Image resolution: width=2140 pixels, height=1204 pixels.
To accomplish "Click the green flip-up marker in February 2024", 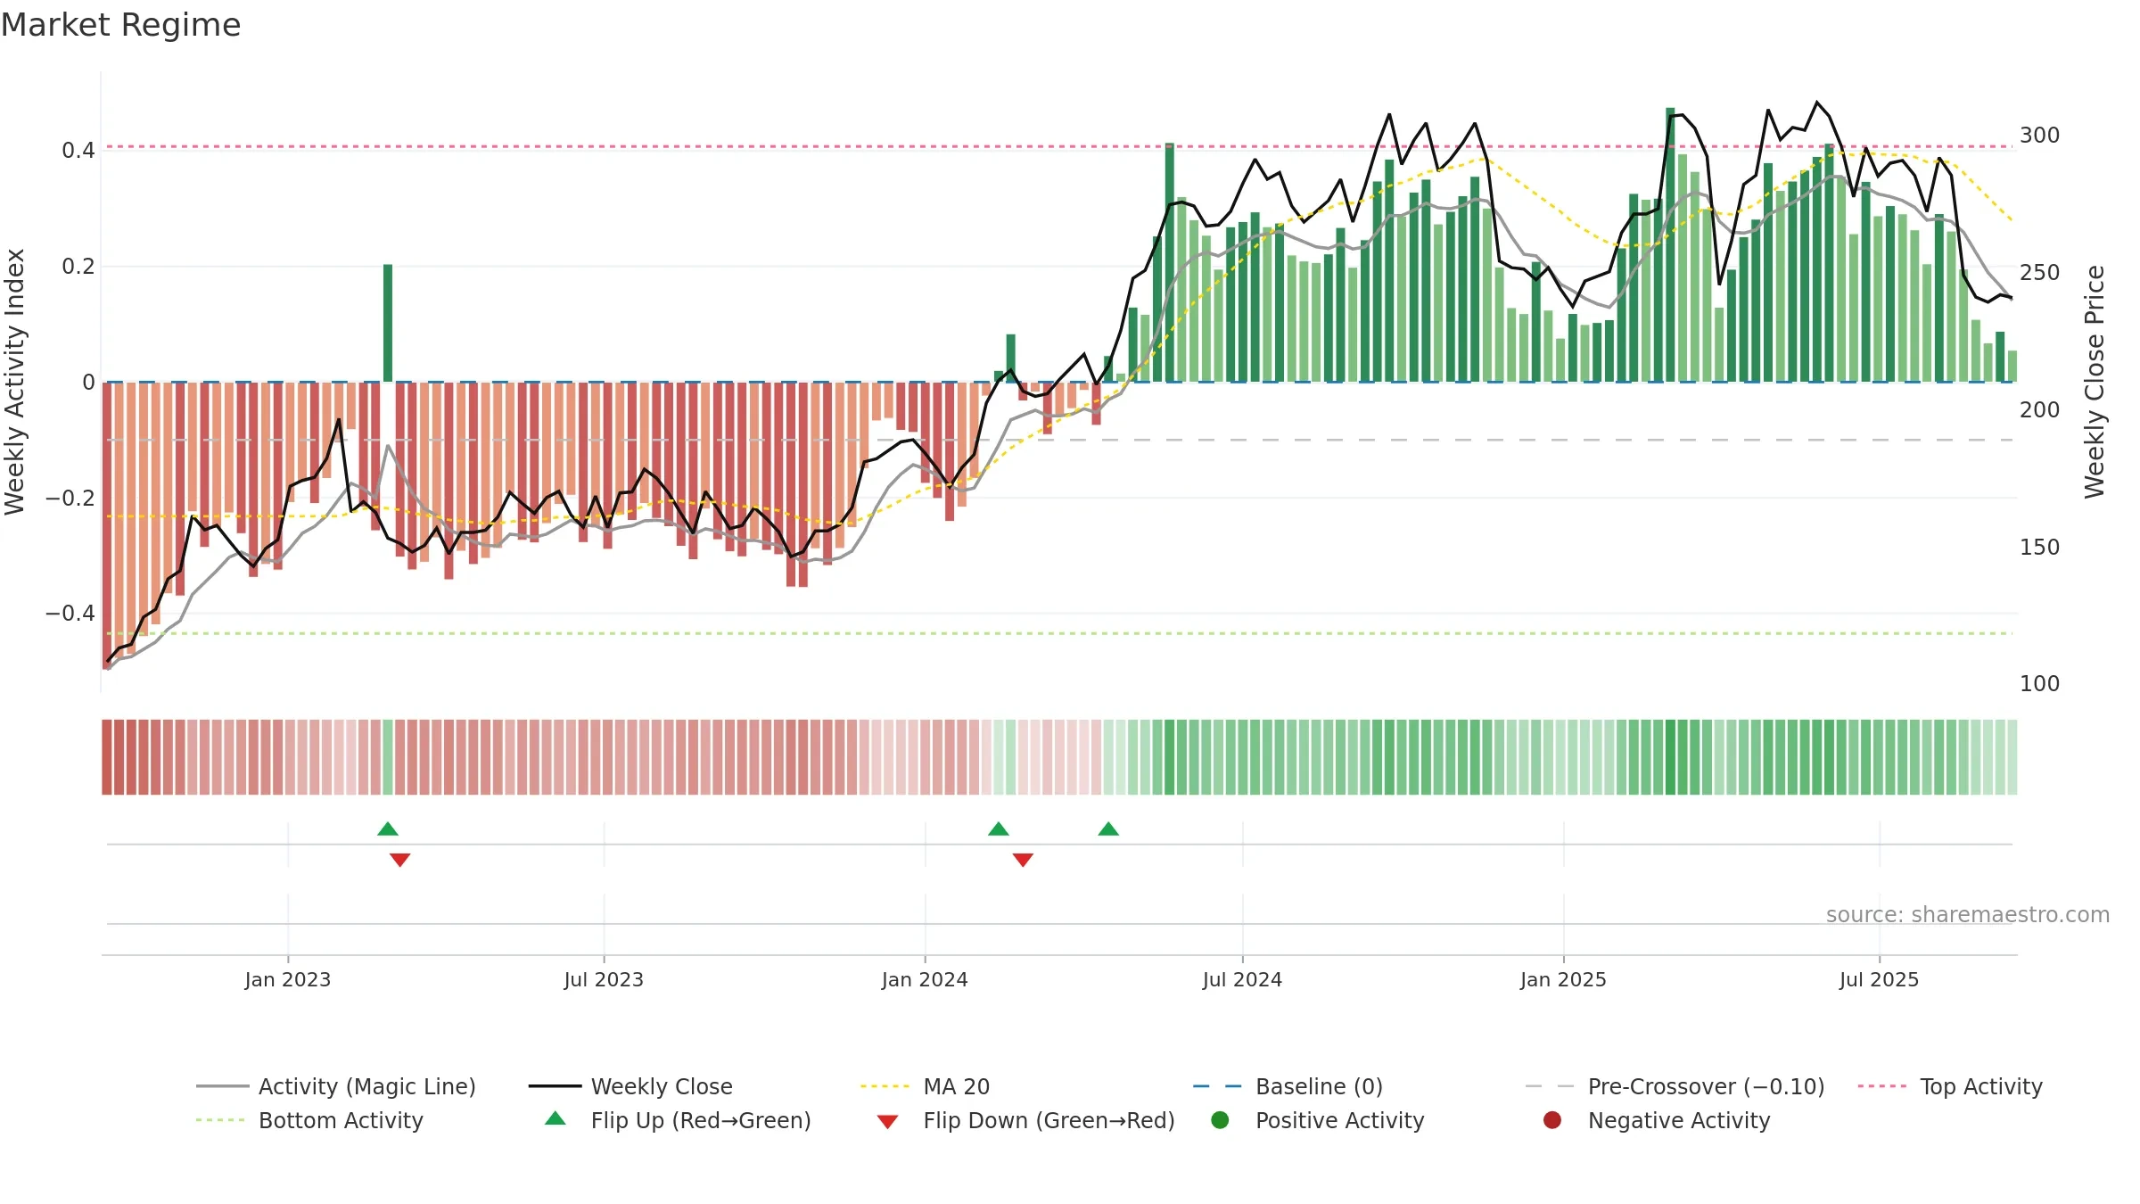I will 999,829.
